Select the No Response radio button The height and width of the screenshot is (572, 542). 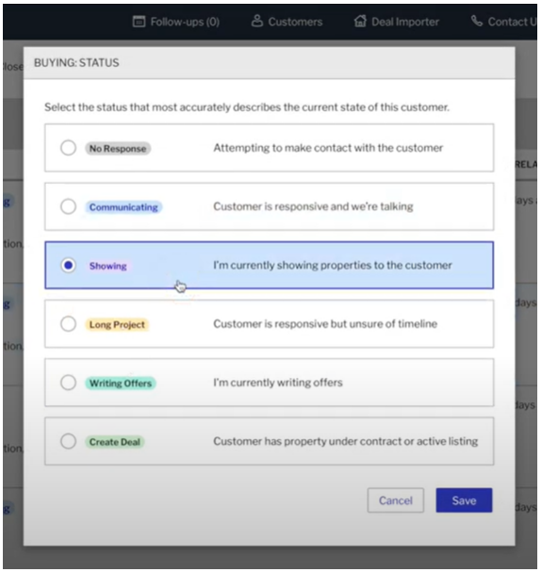pyautogui.click(x=68, y=148)
